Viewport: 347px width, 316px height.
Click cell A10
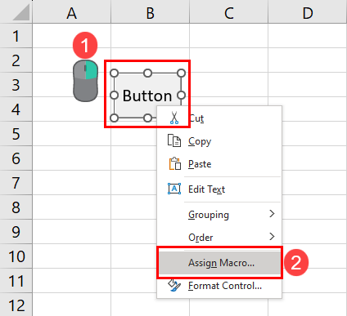[x=72, y=256]
